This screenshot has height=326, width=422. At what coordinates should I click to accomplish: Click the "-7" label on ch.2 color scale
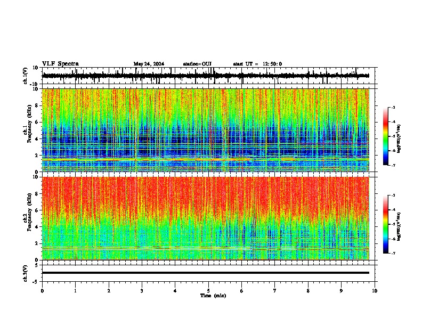393,253
